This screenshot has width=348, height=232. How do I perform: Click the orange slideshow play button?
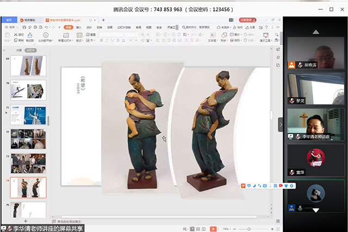(x=213, y=229)
